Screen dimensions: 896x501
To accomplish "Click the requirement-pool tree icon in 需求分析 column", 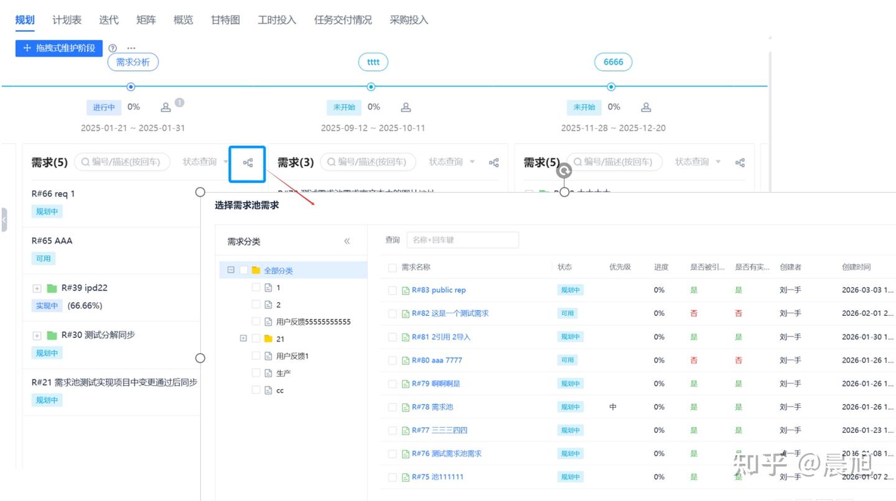I will click(248, 163).
